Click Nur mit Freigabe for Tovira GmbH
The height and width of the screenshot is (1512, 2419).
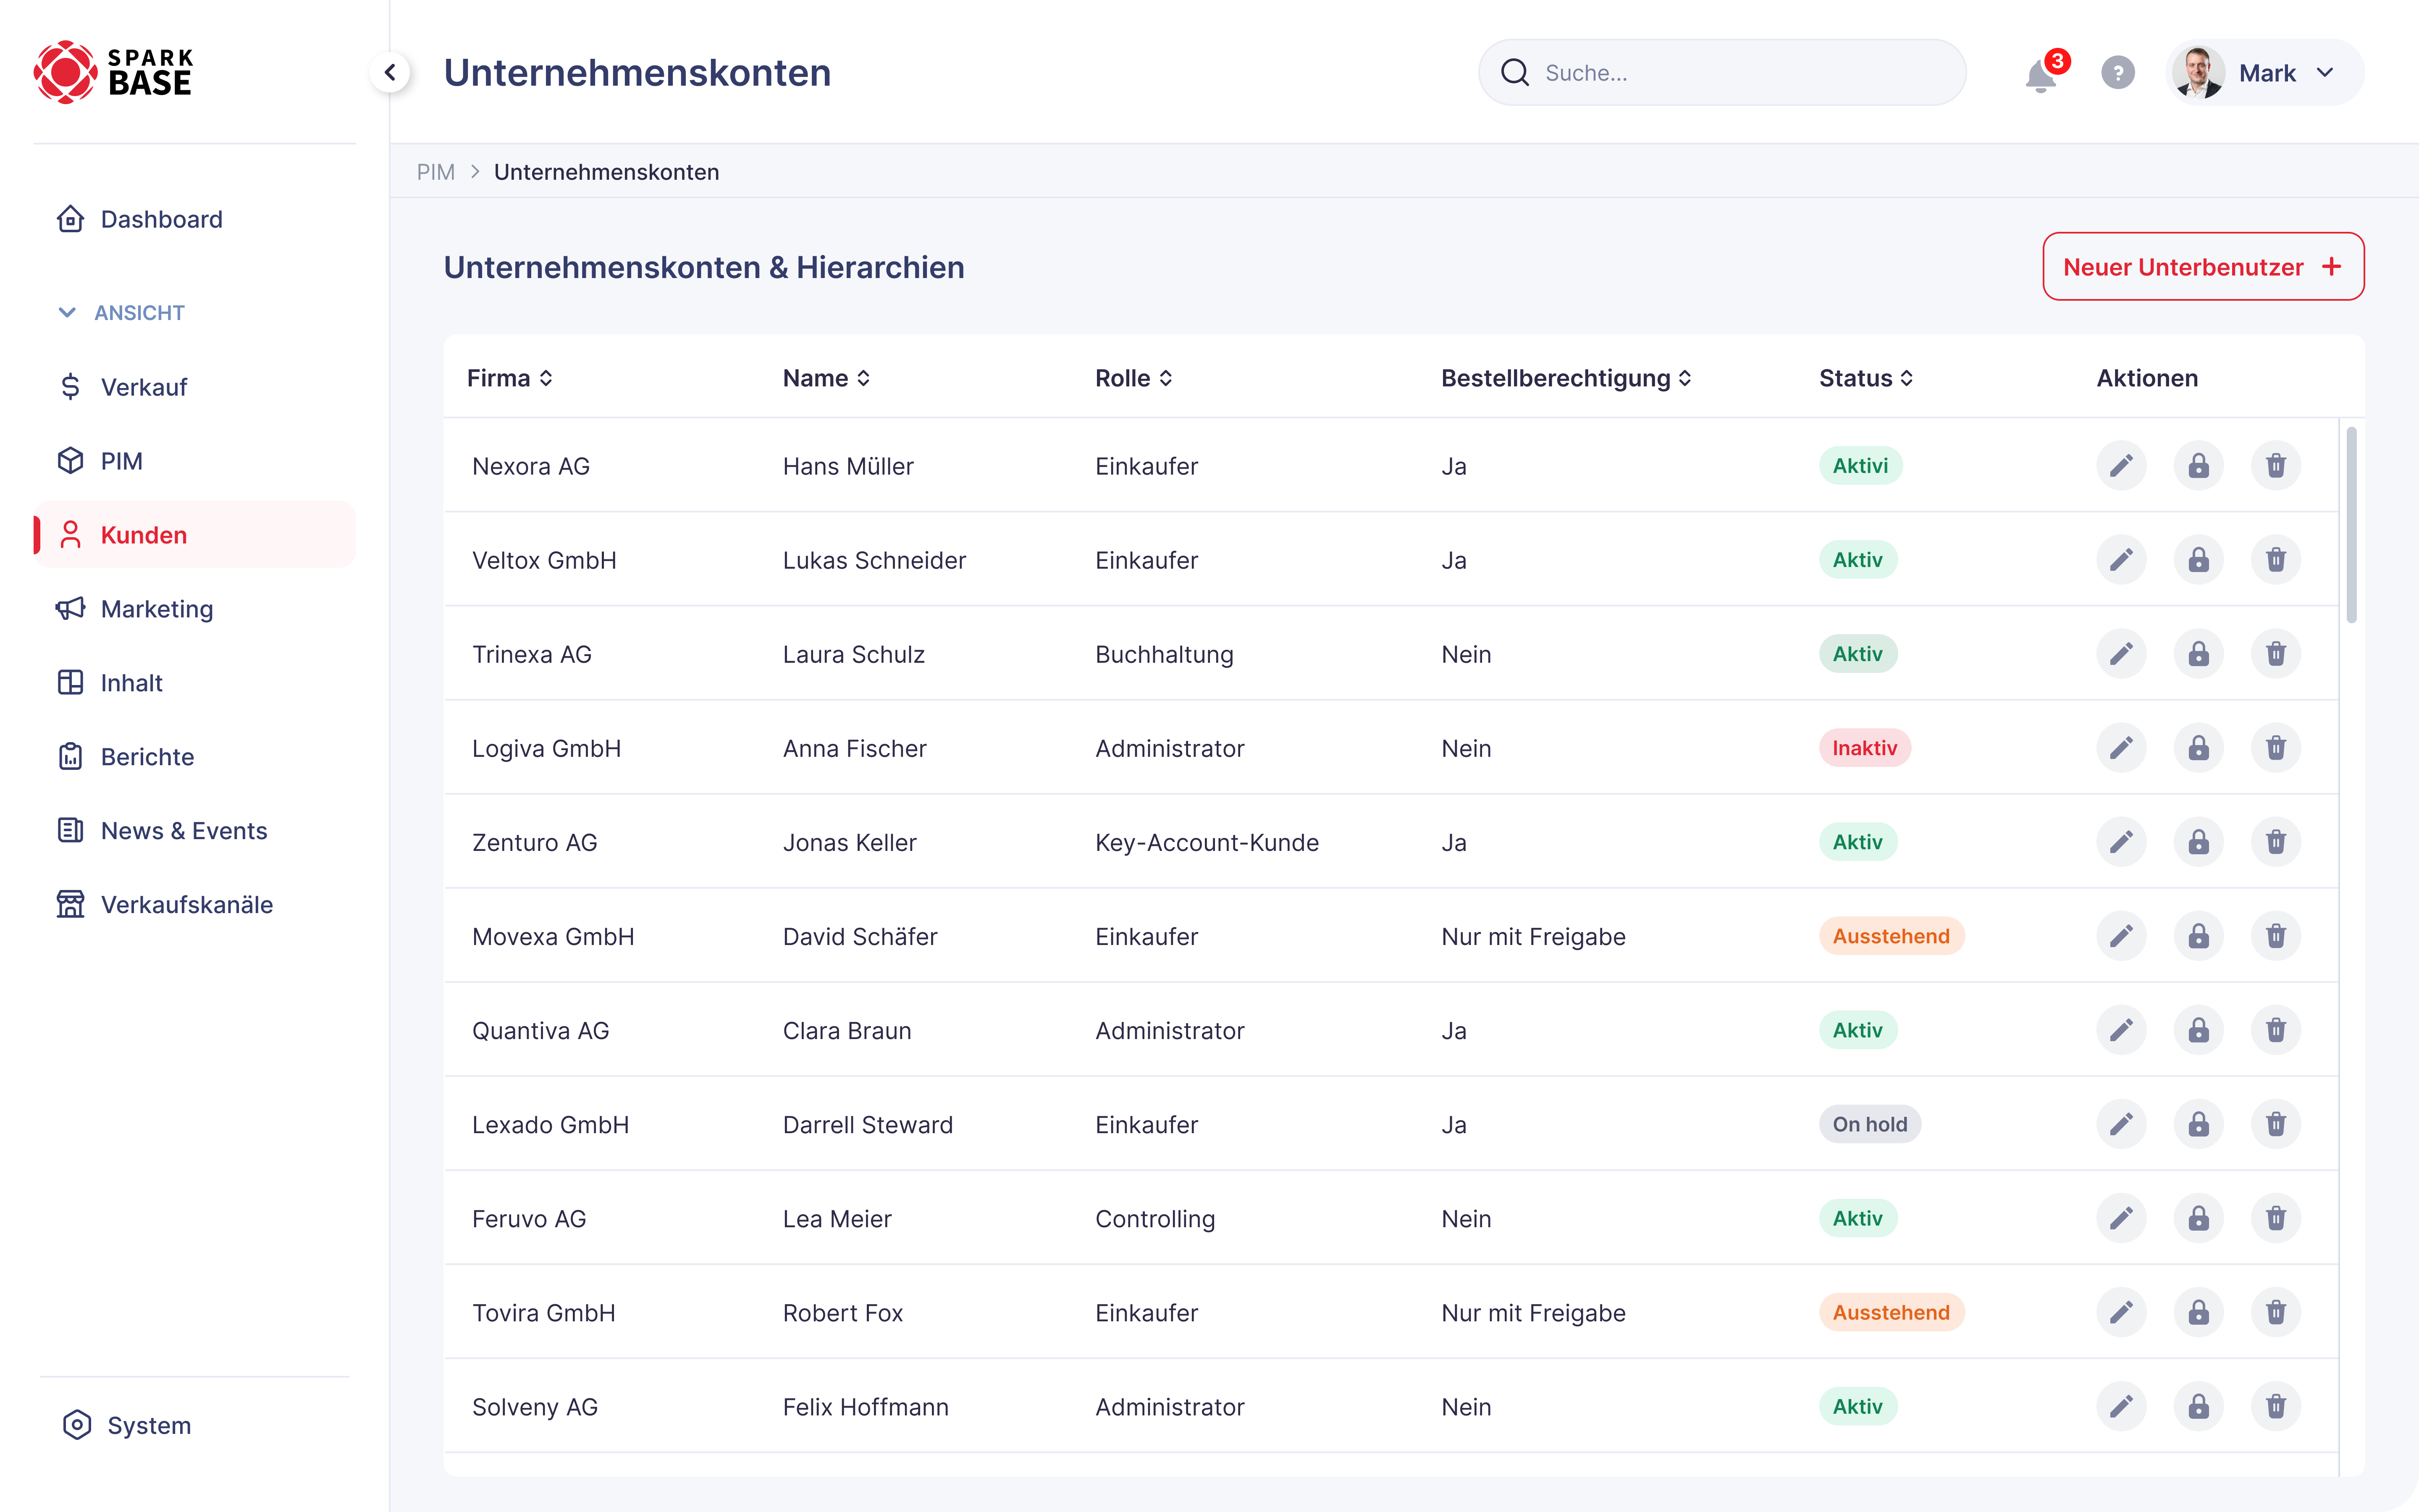click(1533, 1313)
